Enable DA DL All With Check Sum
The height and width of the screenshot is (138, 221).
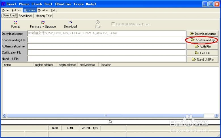(113, 24)
